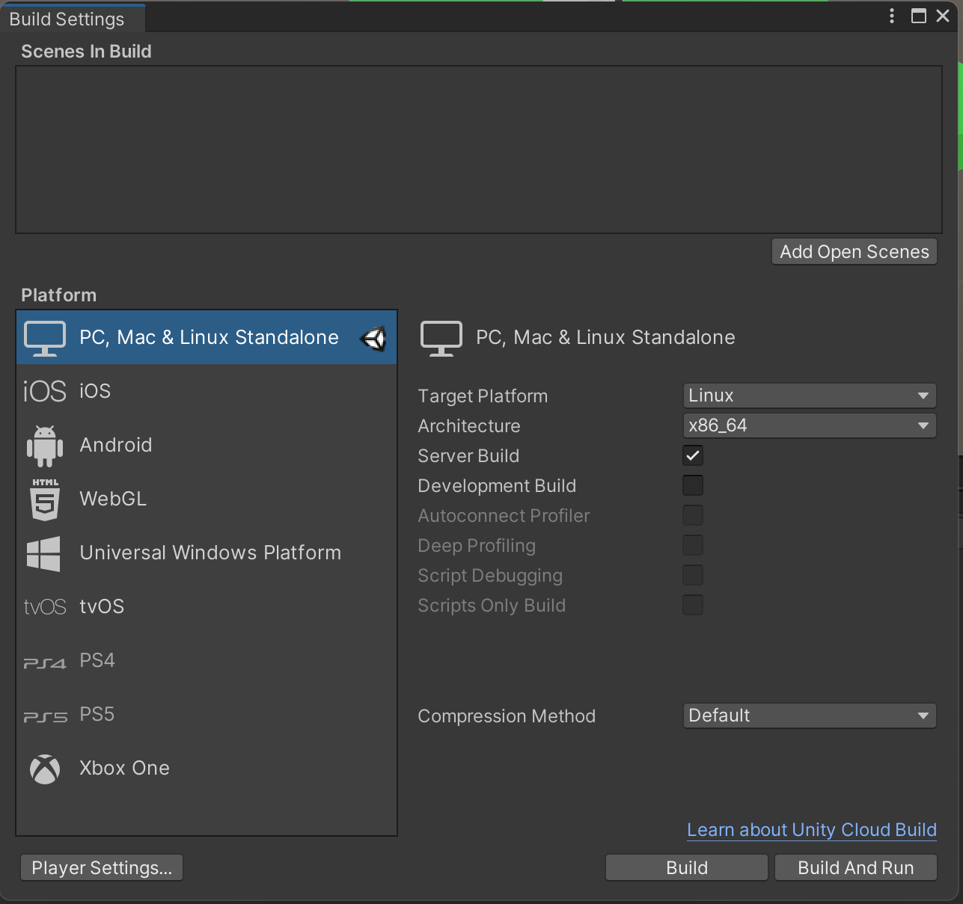
Task: Disable the Server Build checkbox
Action: click(693, 455)
